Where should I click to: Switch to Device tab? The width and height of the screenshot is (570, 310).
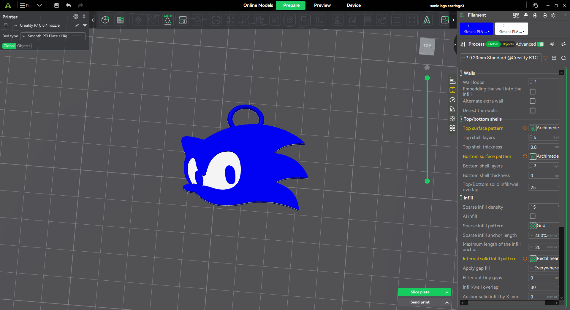click(x=354, y=5)
